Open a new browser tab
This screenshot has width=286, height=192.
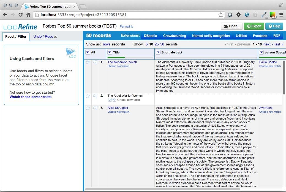point(83,7)
